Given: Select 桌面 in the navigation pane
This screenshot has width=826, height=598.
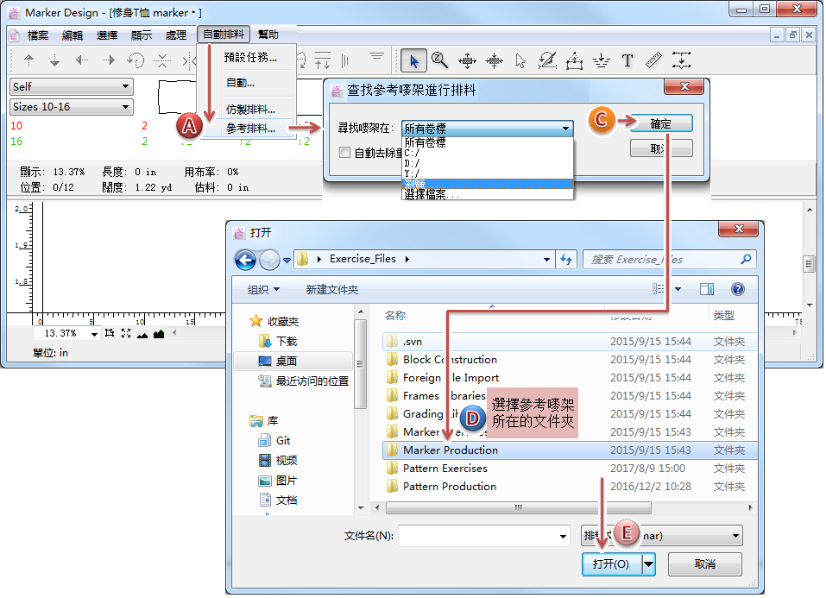Looking at the screenshot, I should coord(287,362).
